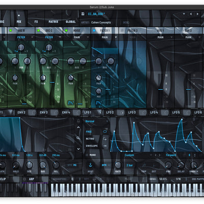Click the ENVELOPE one-shot arrow icon
The height and width of the screenshot is (204, 204).
click(x=105, y=146)
